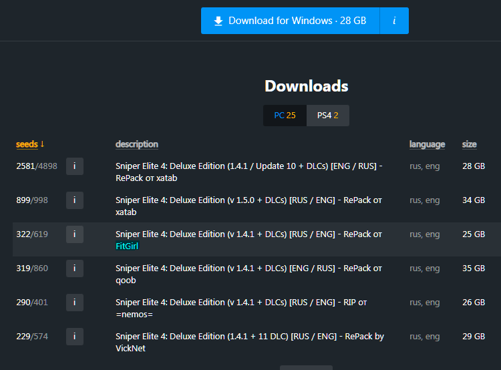The image size is (501, 370).
Task: Sort by the seeds column header
Action: click(30, 144)
